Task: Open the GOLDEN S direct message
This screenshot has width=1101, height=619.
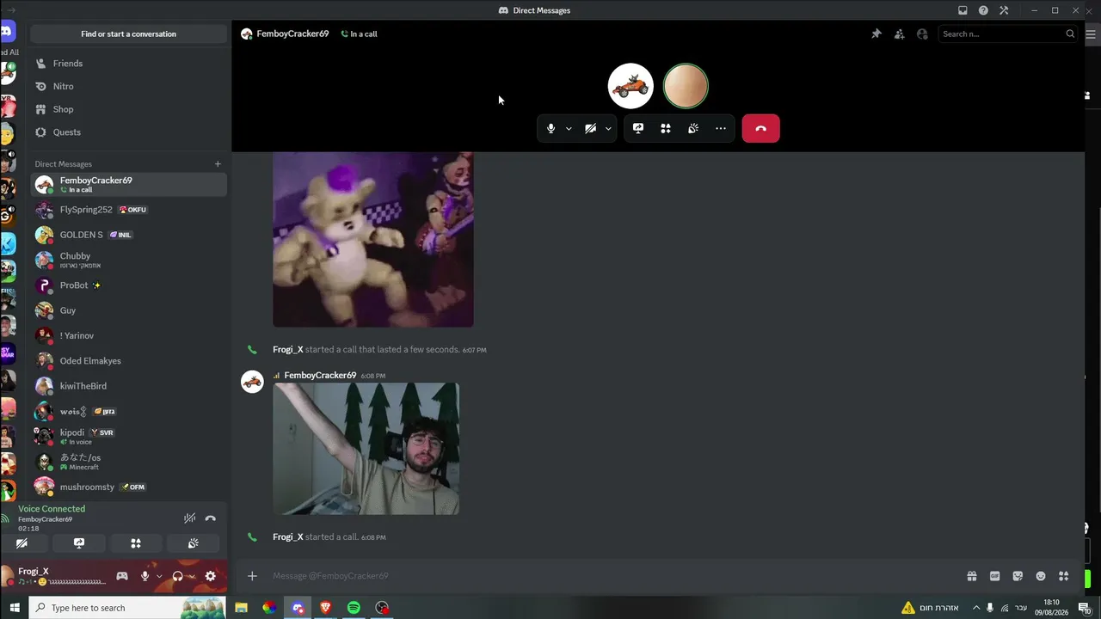Action: [x=129, y=235]
